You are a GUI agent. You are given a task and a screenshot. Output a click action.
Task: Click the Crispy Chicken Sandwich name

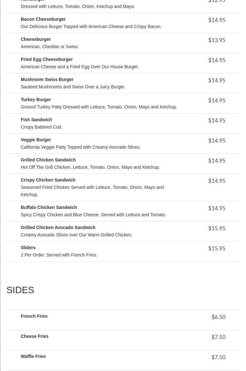(48, 180)
